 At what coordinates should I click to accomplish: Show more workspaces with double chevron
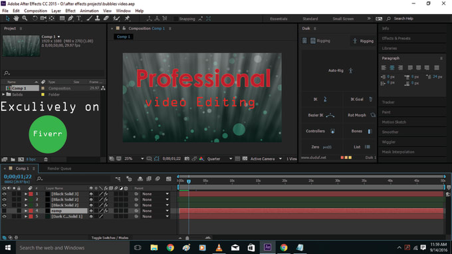[369, 19]
